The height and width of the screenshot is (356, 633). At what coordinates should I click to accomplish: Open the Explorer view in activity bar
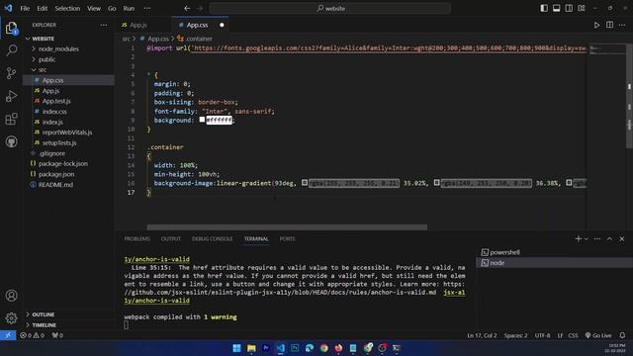tap(11, 28)
